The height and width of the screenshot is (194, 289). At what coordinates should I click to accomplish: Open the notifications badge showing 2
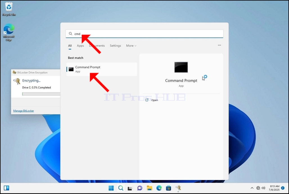[283, 188]
